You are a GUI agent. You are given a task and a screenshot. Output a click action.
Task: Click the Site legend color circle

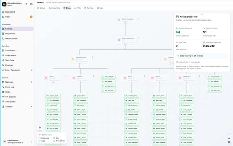point(54,138)
